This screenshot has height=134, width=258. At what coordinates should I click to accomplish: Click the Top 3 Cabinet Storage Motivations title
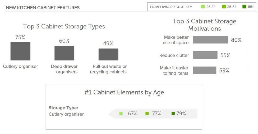pos(205,25)
